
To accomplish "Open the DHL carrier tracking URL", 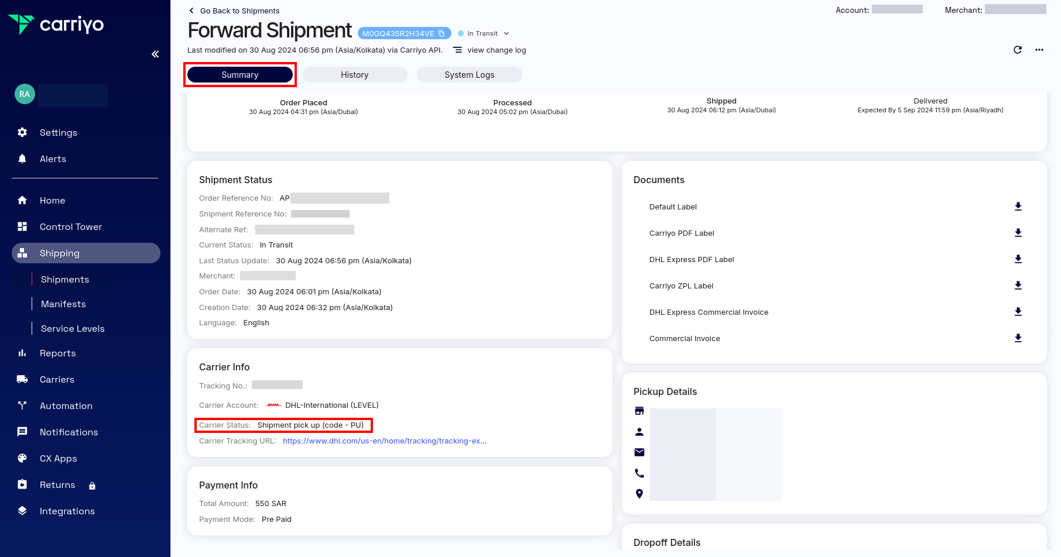I will [x=385, y=441].
